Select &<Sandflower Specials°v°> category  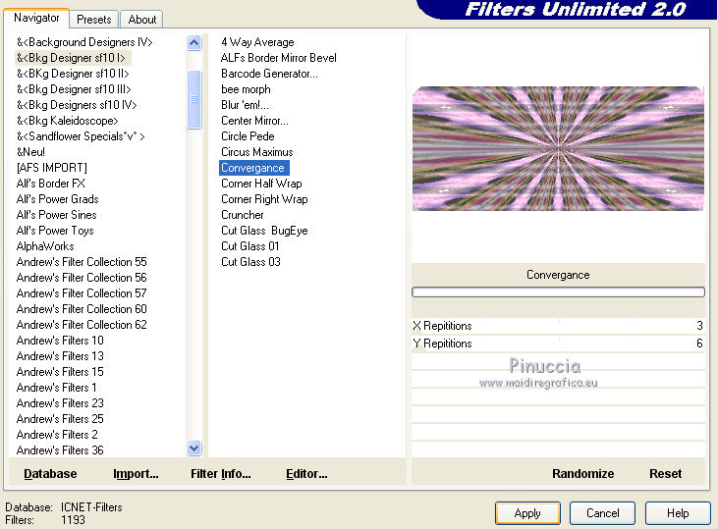click(81, 136)
